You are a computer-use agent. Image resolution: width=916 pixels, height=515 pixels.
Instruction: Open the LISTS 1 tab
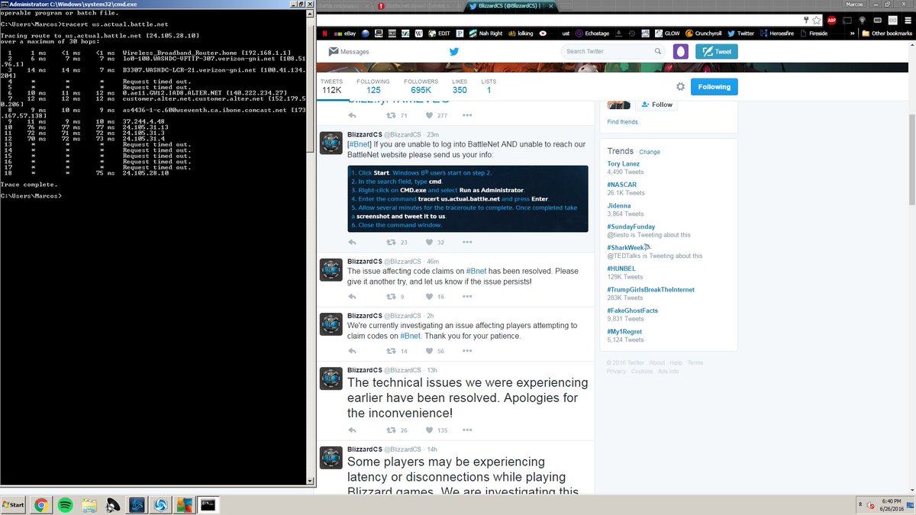[x=489, y=86]
